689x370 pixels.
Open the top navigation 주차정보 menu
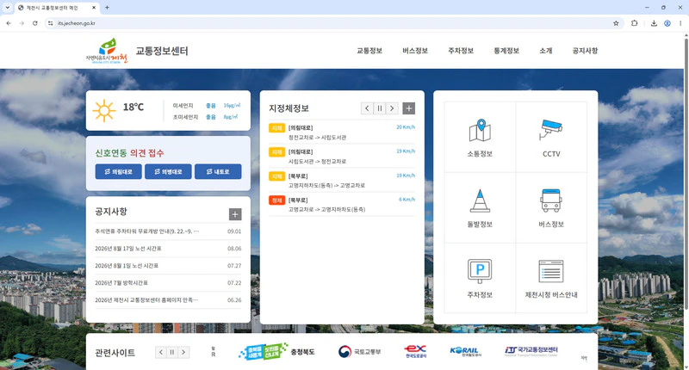click(x=461, y=51)
